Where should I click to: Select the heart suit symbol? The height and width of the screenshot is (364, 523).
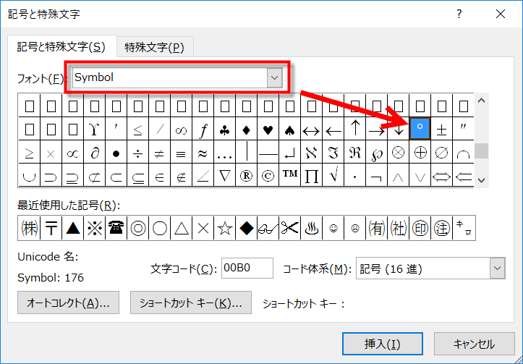268,130
